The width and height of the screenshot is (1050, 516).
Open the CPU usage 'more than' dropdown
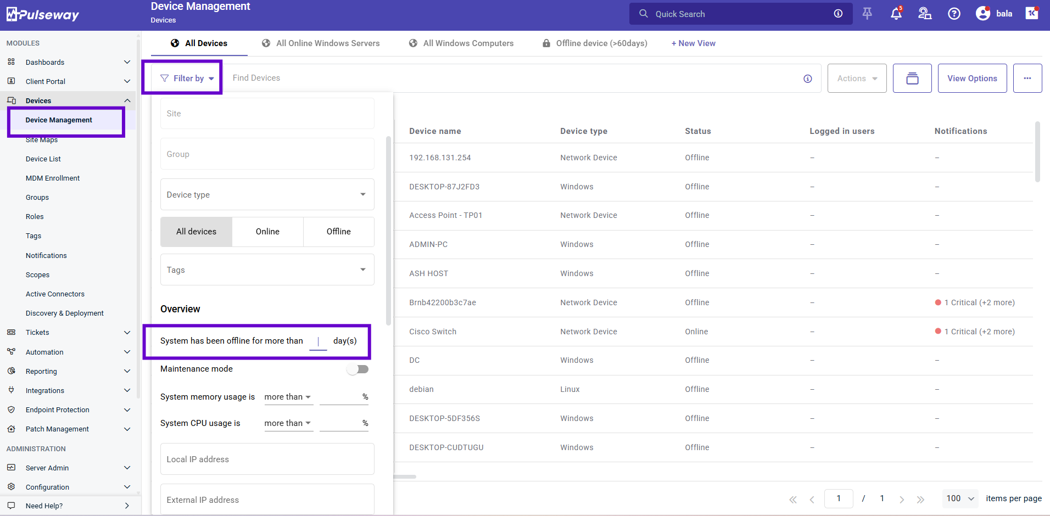click(x=288, y=423)
